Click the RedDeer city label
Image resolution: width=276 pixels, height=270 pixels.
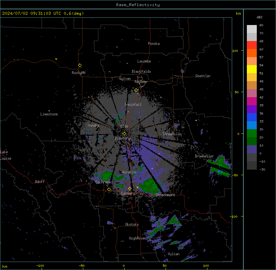point(141,82)
